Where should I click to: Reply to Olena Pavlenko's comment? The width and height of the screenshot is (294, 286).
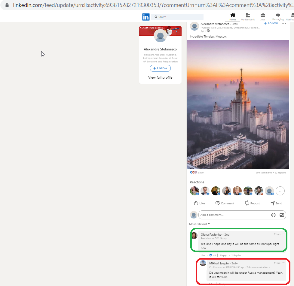point(223,255)
